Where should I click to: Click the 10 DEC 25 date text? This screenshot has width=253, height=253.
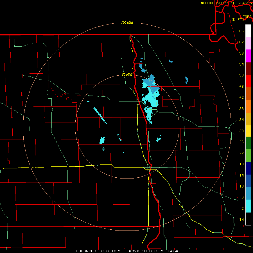click(153, 251)
